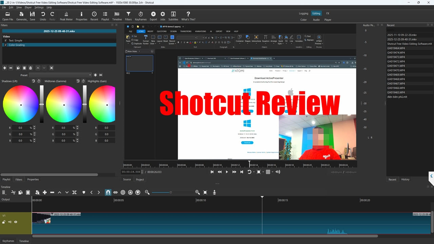The width and height of the screenshot is (434, 244).
Task: Open the Settings menu
Action: click(39, 7)
